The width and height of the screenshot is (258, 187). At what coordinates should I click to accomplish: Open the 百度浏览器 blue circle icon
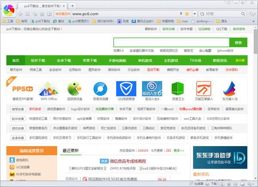tap(100, 89)
